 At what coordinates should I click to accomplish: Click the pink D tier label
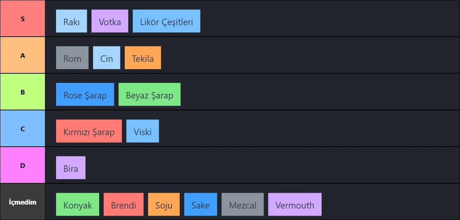[x=23, y=165]
